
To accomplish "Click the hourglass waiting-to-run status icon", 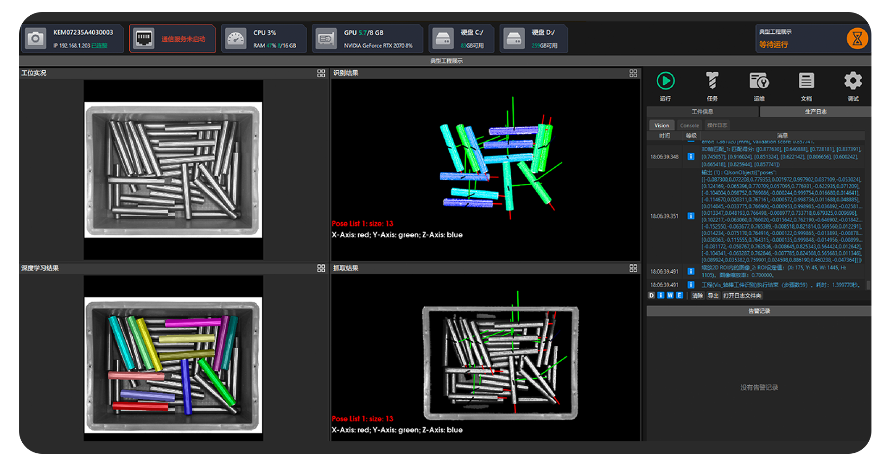I will tap(857, 38).
